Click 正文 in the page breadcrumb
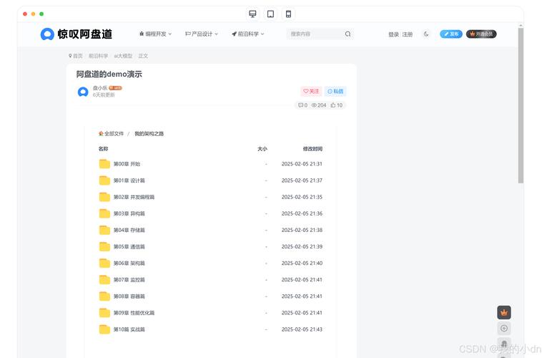This screenshot has height=358, width=542. (x=143, y=56)
